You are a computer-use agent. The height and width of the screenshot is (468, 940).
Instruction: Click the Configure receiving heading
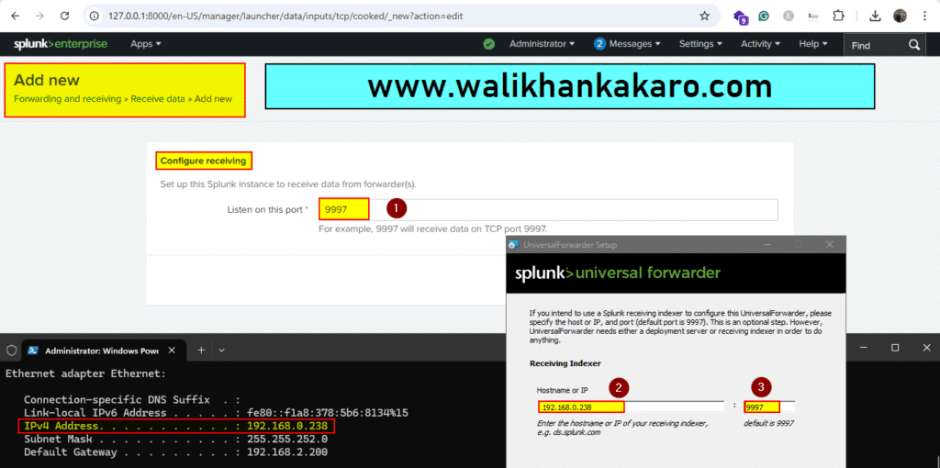tap(203, 161)
